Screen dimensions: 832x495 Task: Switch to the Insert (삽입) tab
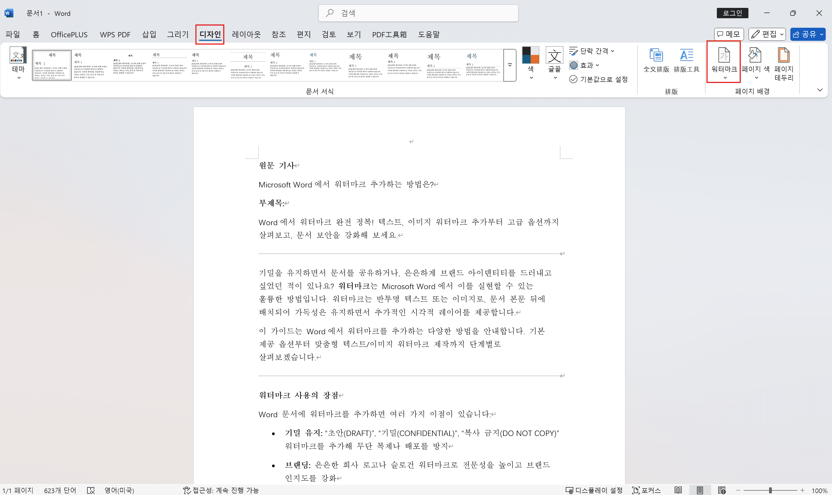(x=149, y=34)
